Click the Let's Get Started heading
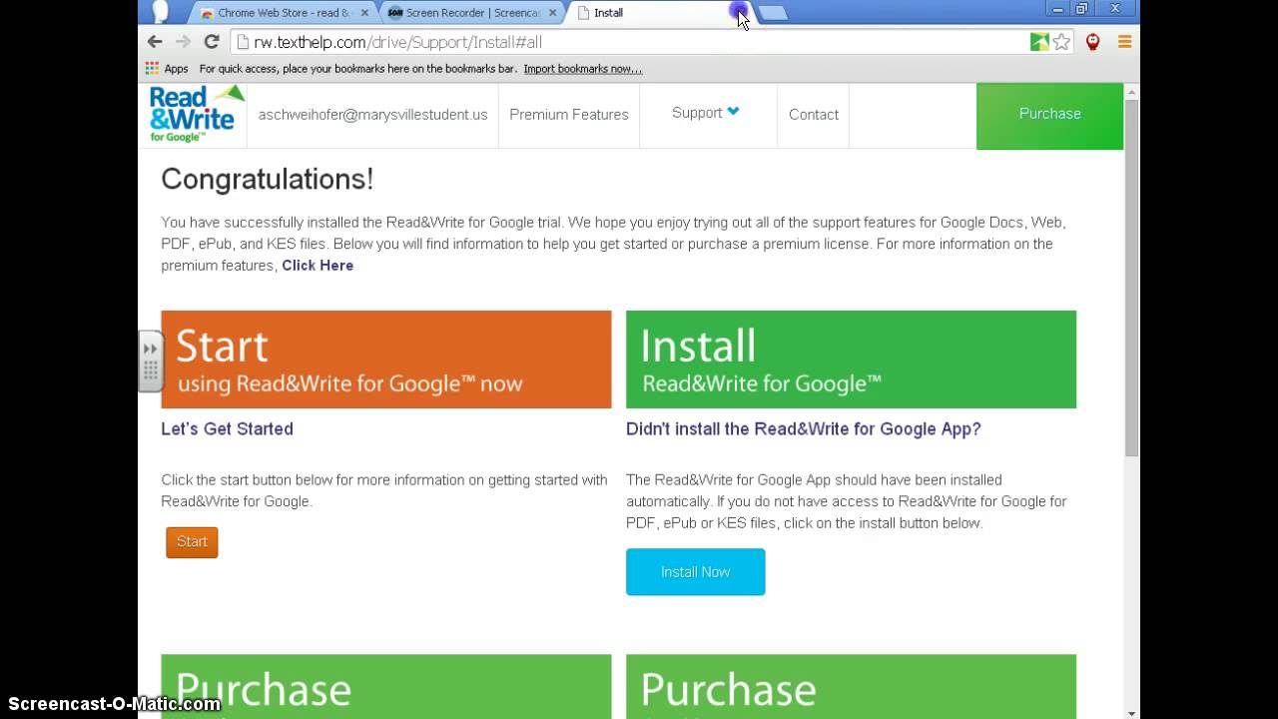Screen dimensions: 1278x719 tap(228, 428)
